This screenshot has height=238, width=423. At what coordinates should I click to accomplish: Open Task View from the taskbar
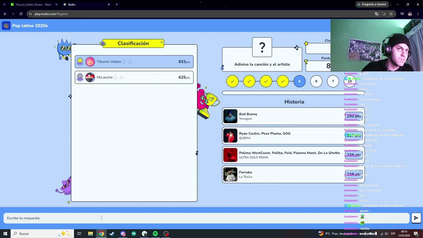(x=79, y=234)
